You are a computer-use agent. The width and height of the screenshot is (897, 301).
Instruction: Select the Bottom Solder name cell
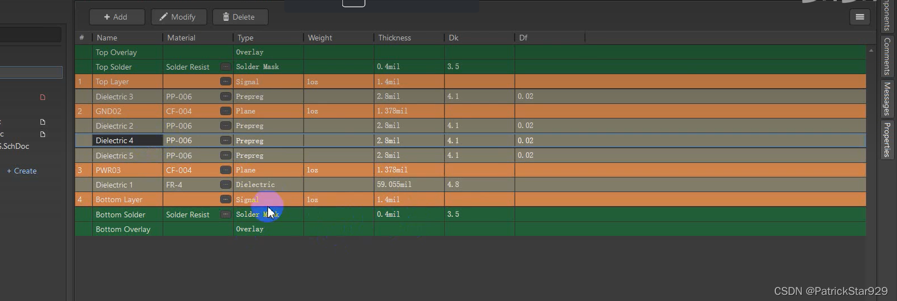(x=128, y=215)
